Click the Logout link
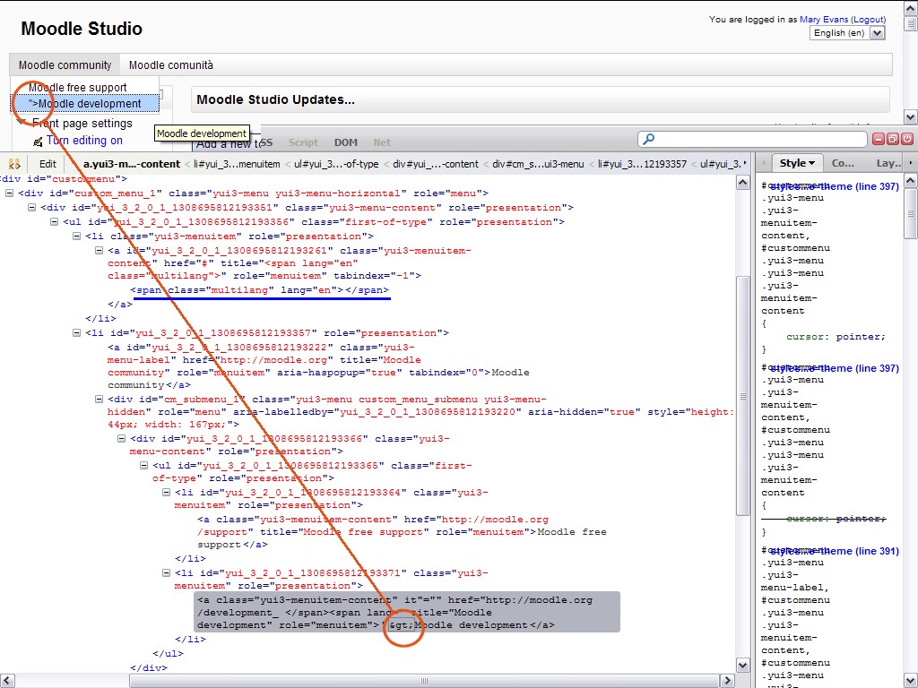This screenshot has width=918, height=688. click(868, 20)
